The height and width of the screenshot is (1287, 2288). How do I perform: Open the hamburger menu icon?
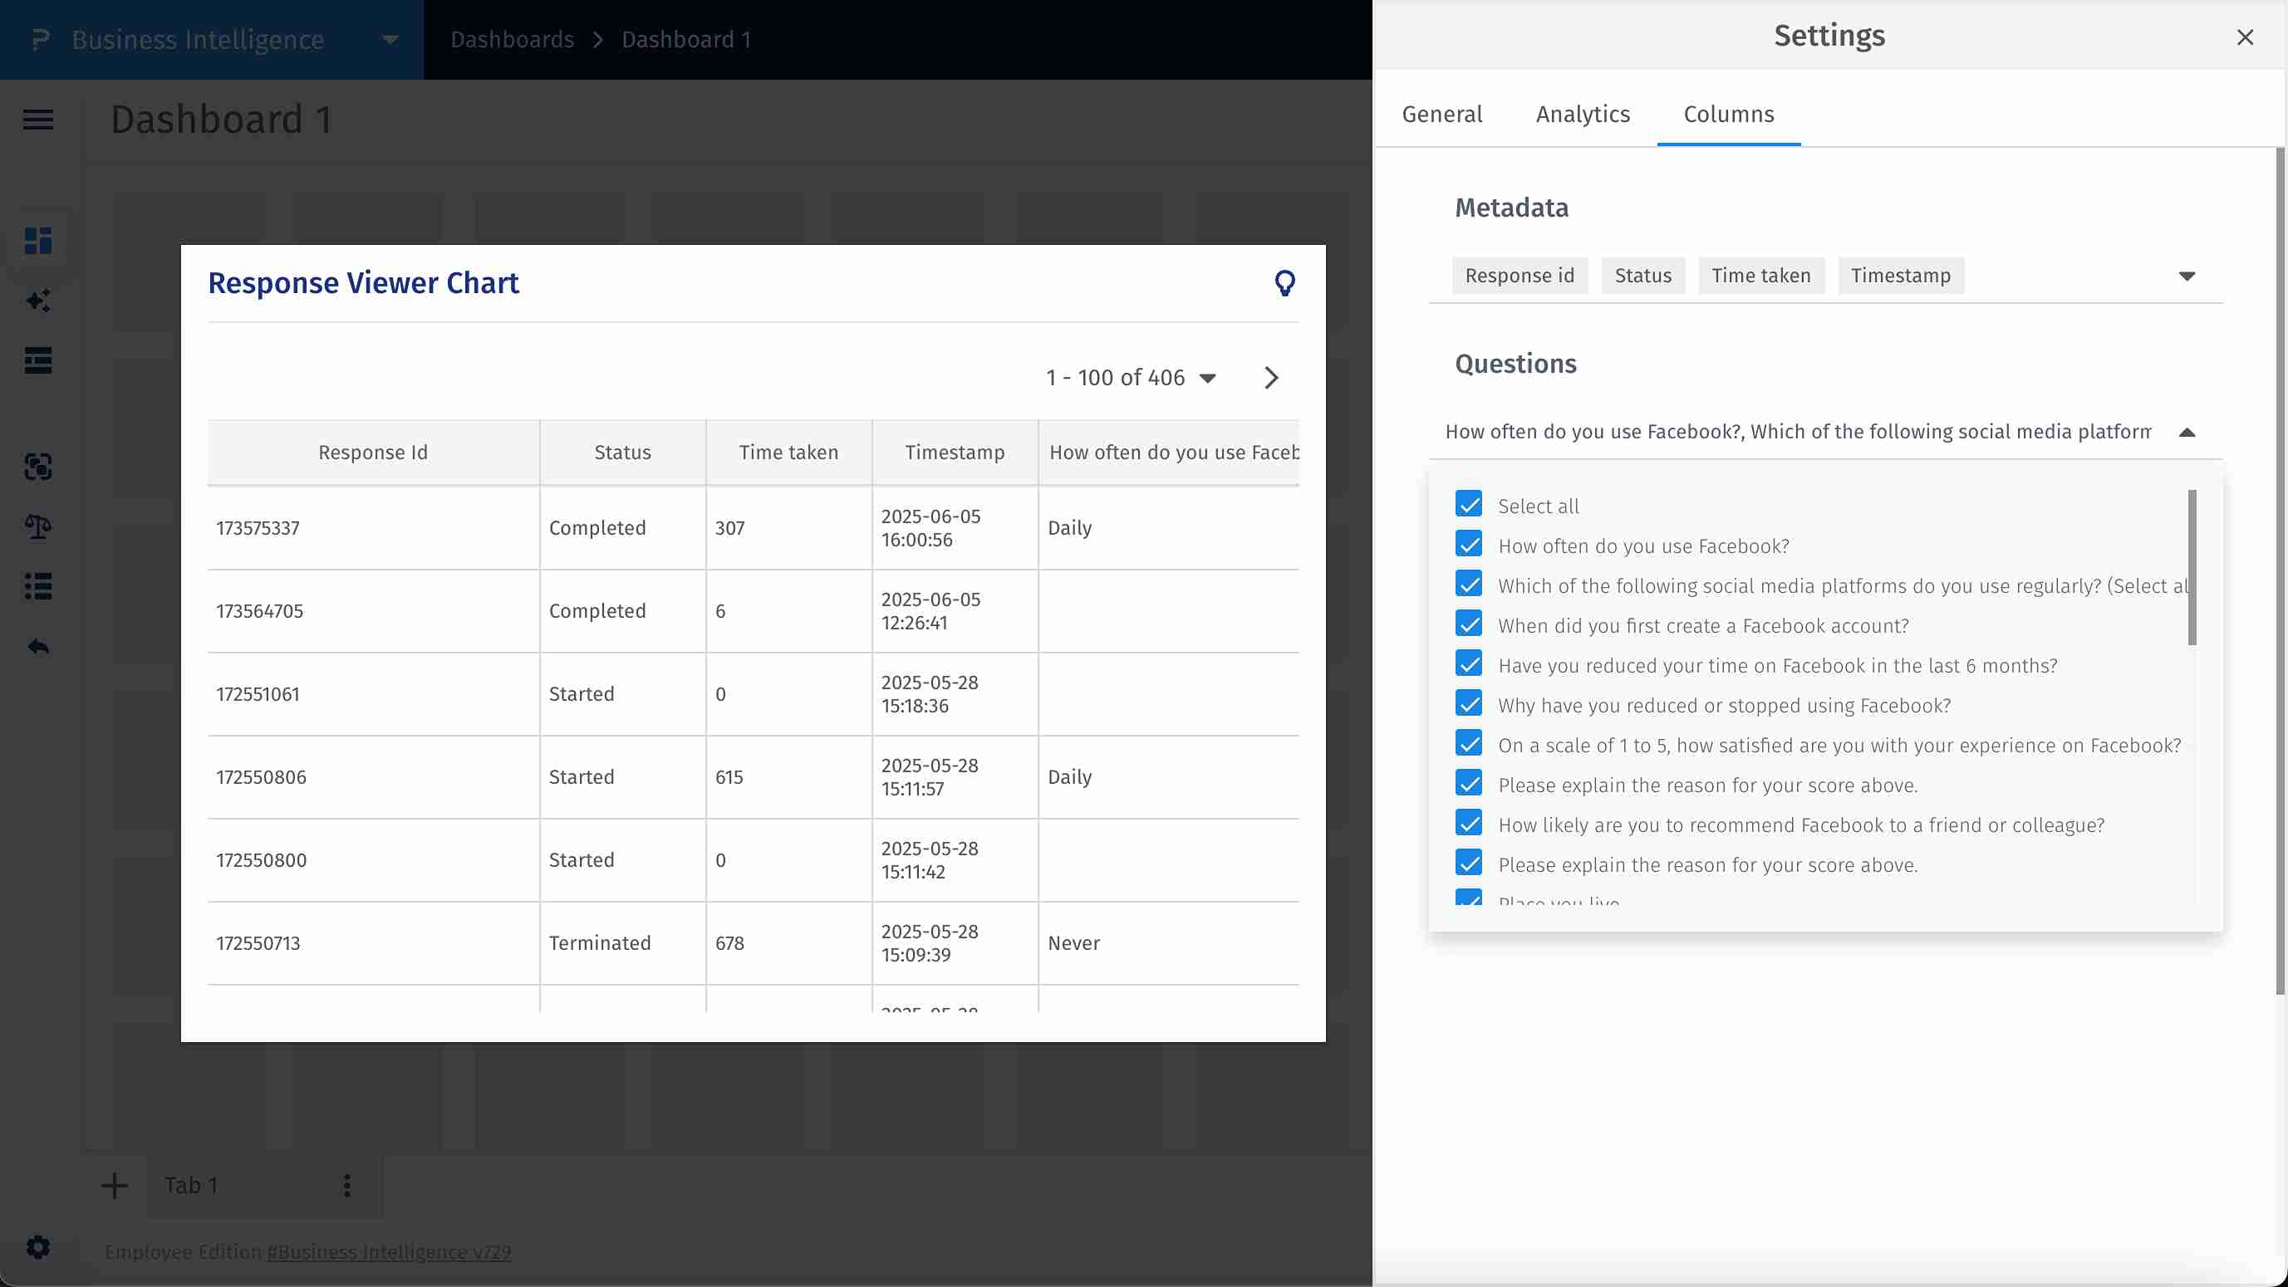(38, 119)
